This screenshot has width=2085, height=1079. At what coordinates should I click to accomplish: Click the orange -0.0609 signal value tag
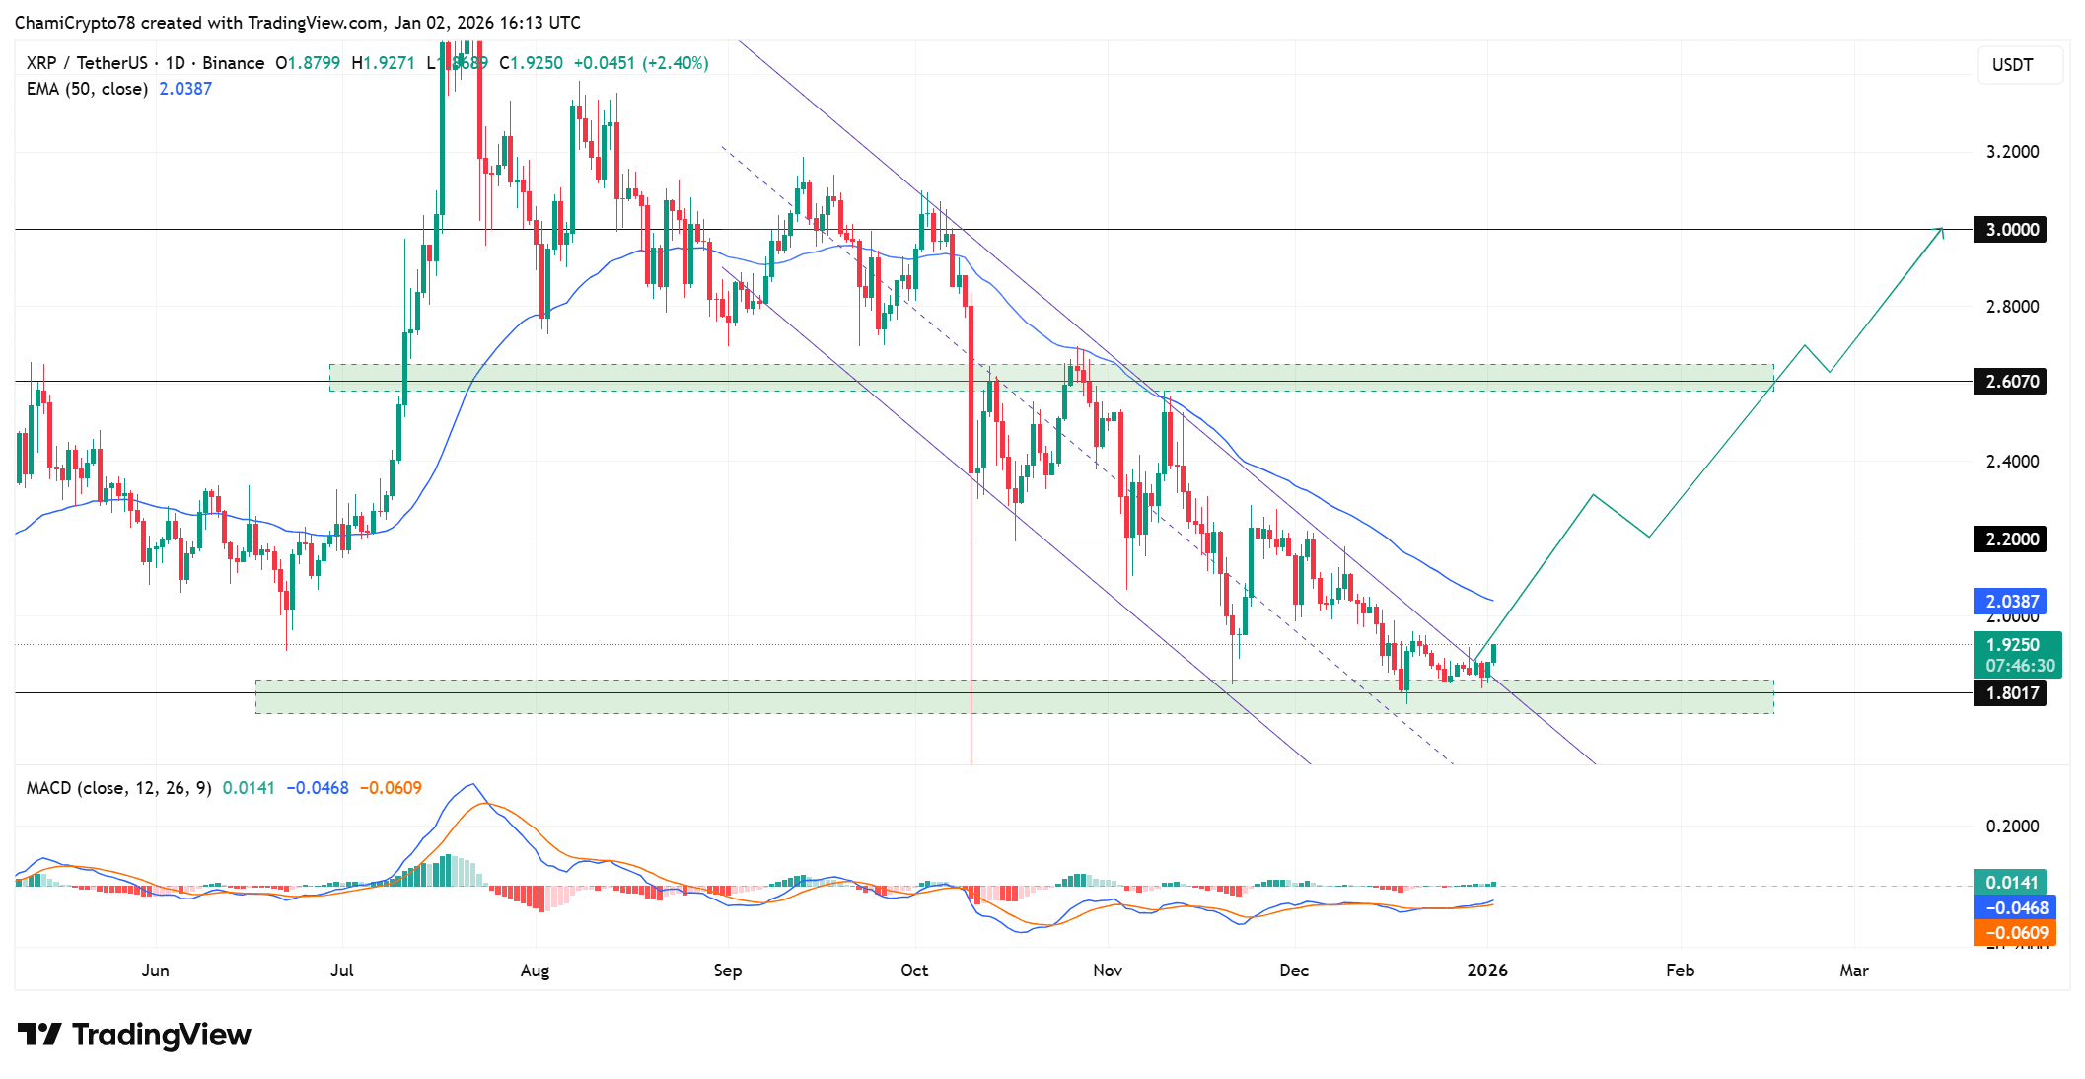click(2015, 932)
